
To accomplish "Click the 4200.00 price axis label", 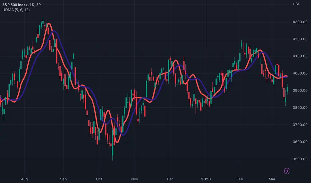I will [300, 39].
